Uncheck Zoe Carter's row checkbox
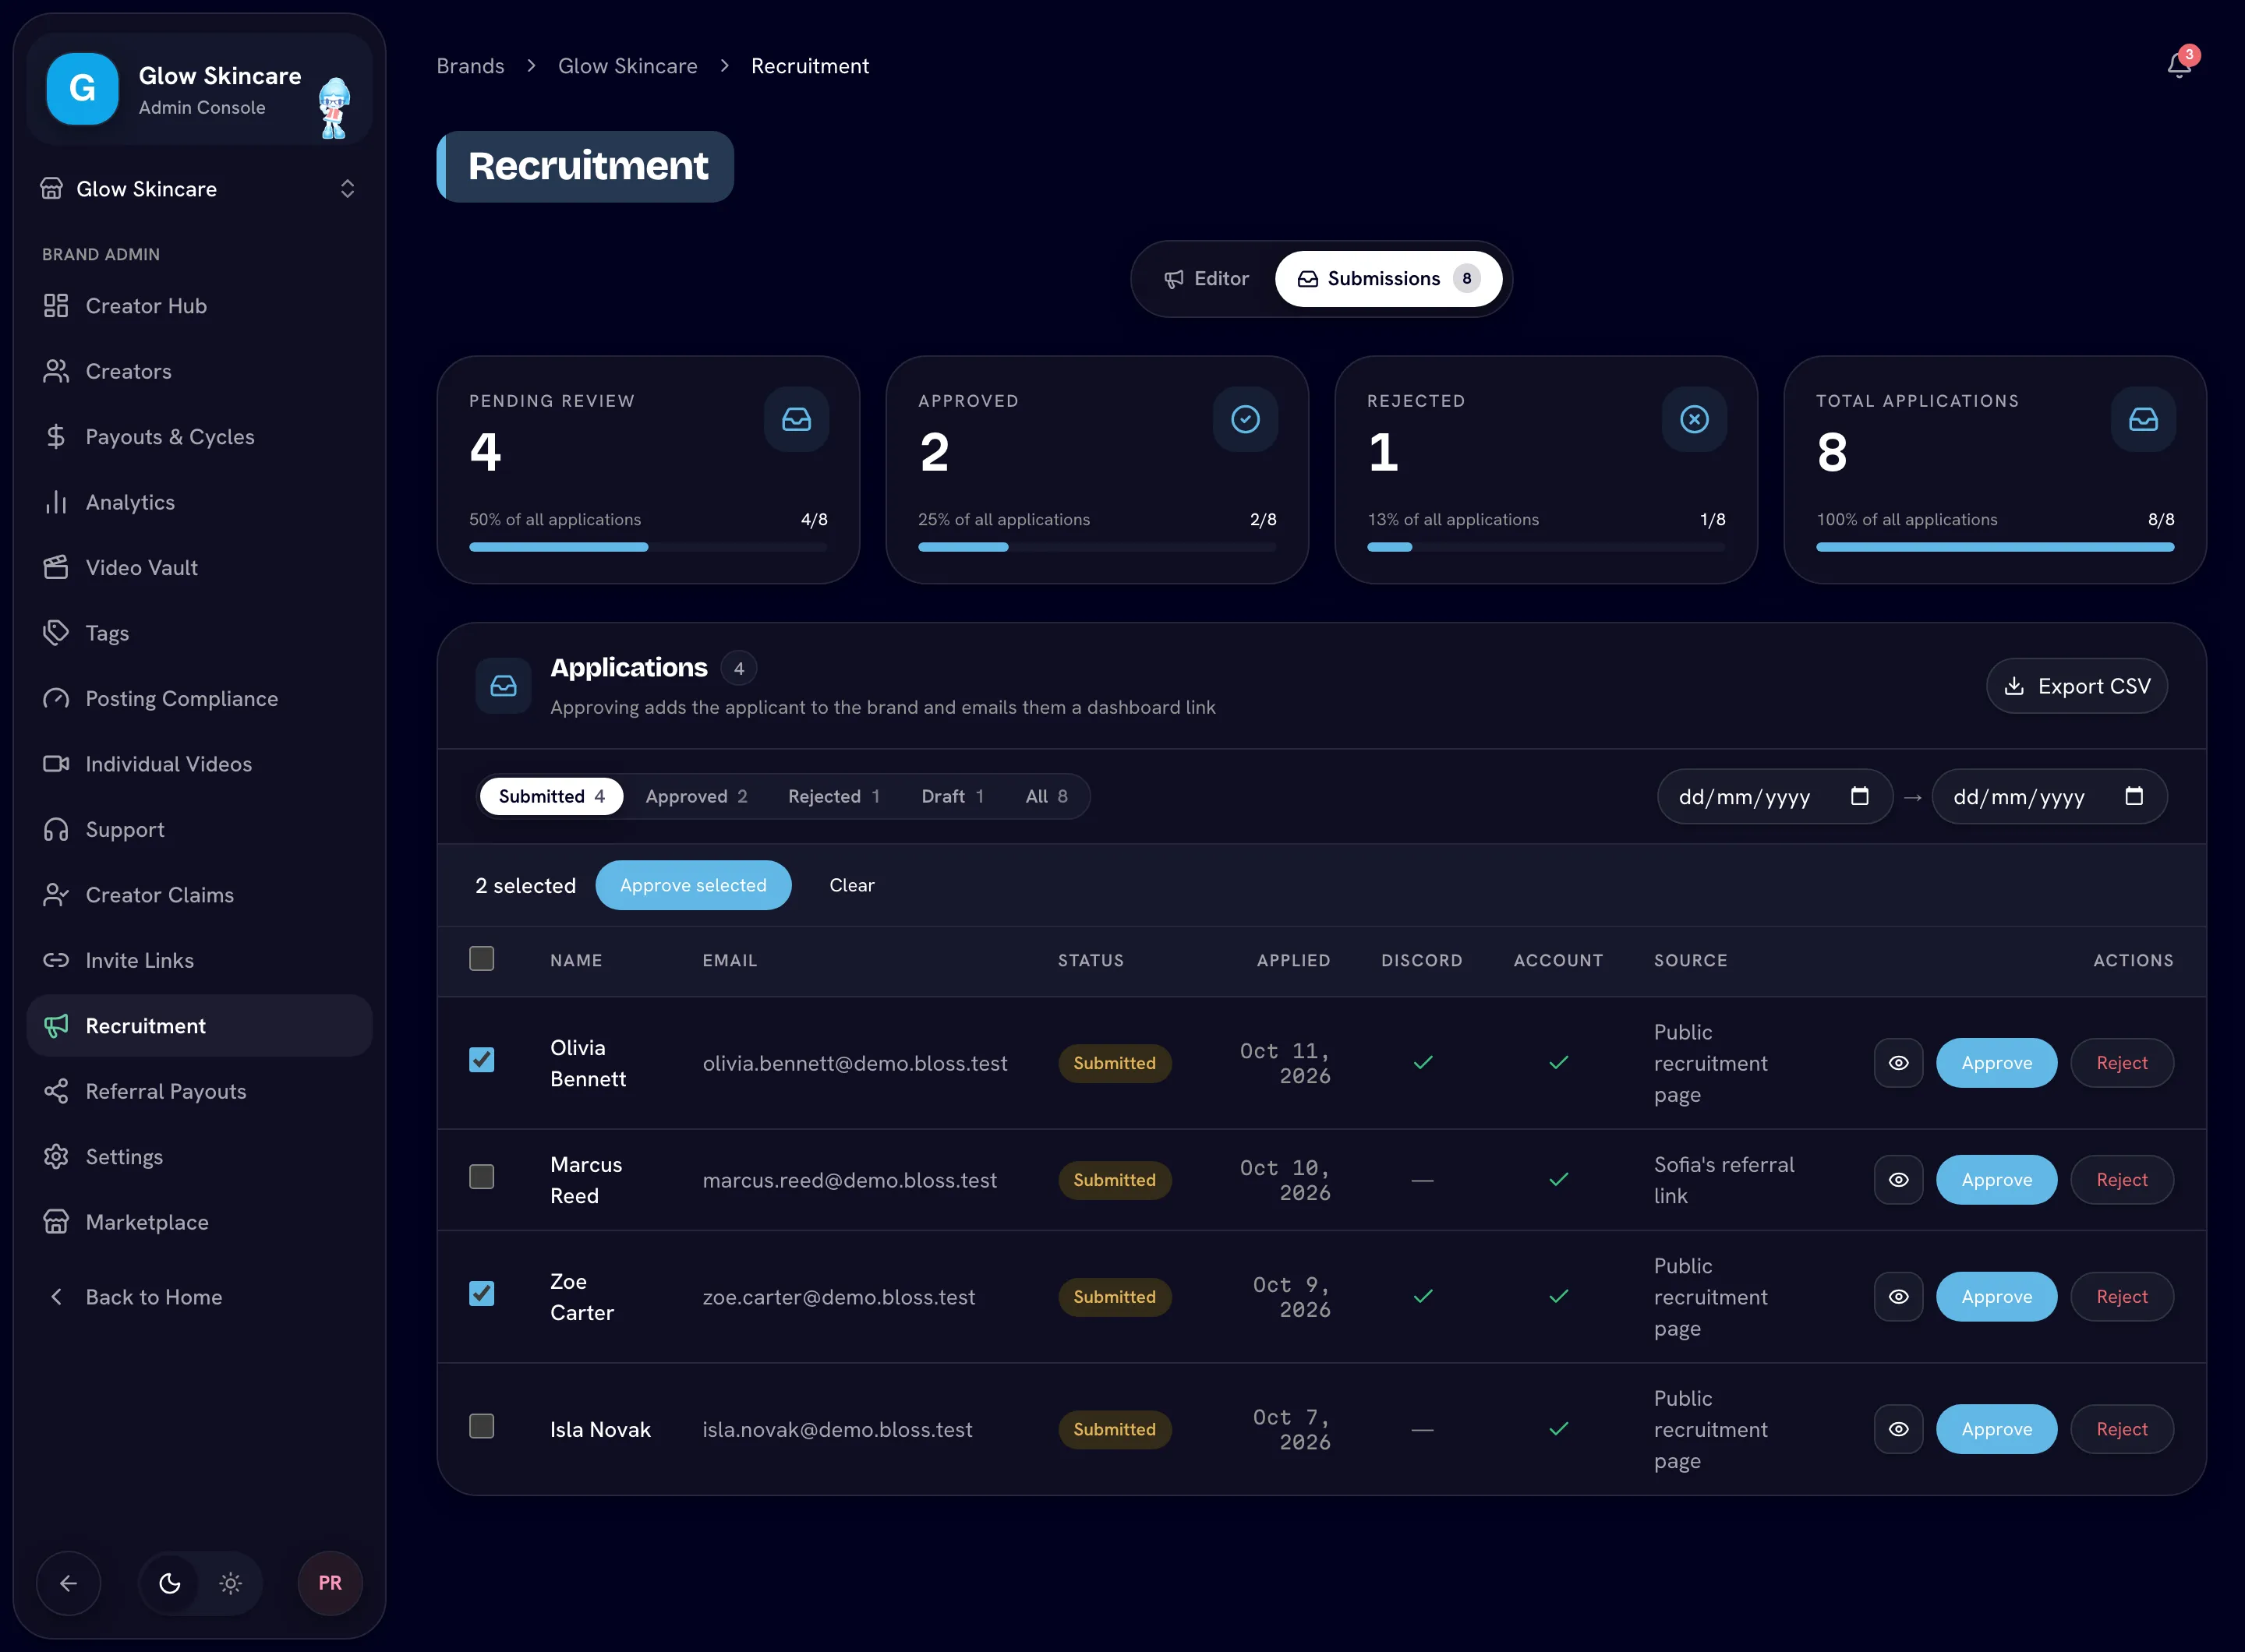The image size is (2245, 1652). pyautogui.click(x=481, y=1293)
